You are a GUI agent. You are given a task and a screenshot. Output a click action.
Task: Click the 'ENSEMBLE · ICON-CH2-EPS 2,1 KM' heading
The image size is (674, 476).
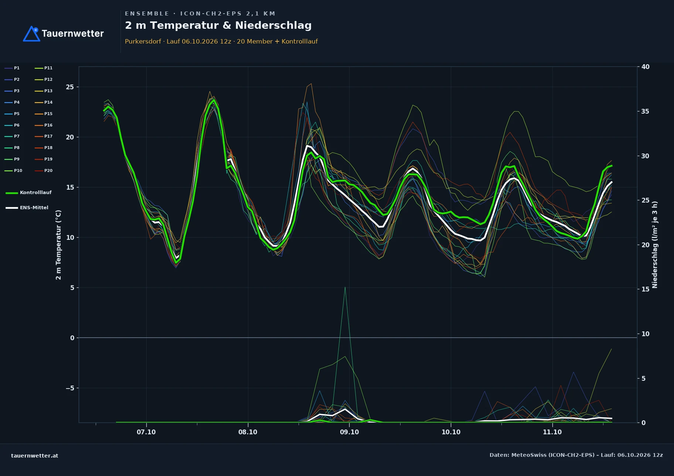click(x=200, y=14)
